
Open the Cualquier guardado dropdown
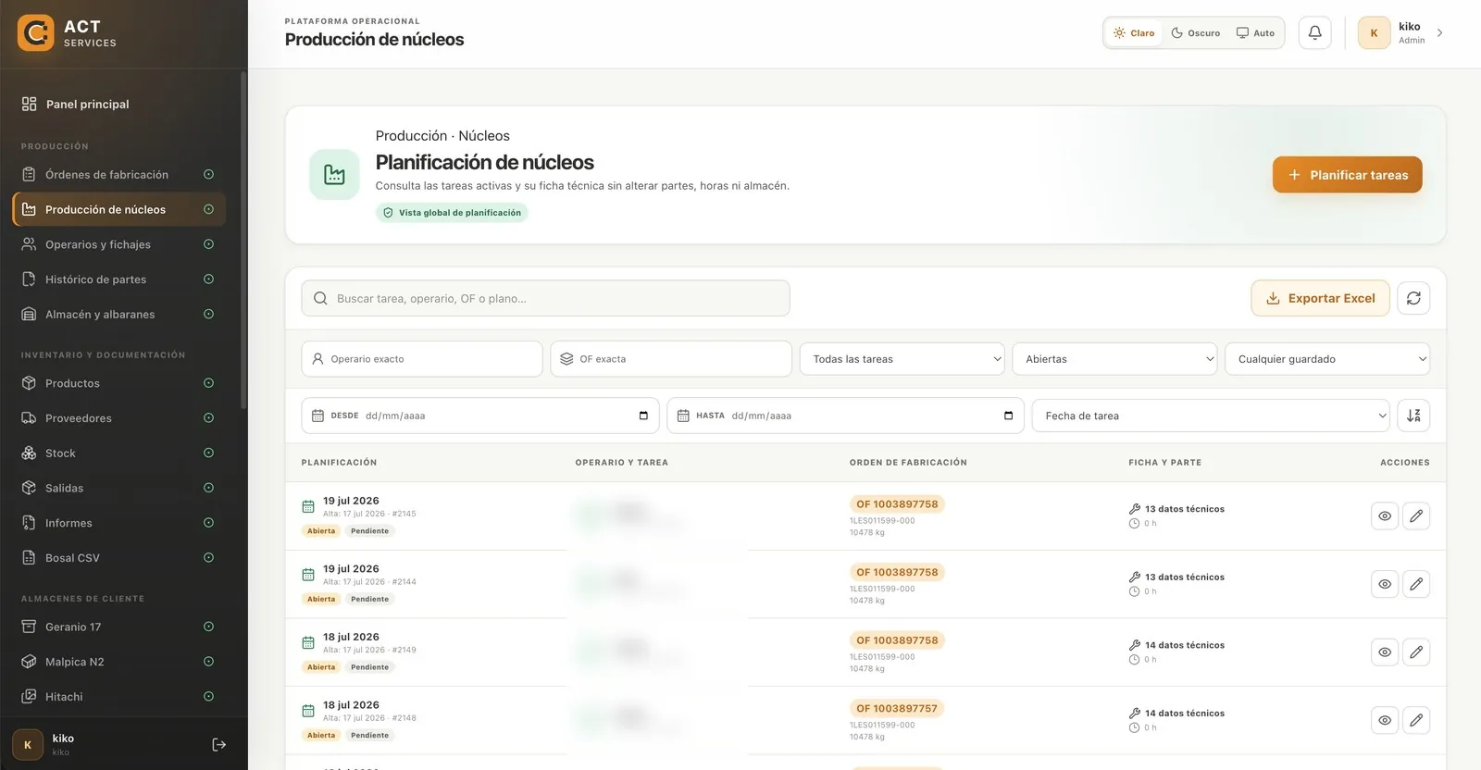click(x=1327, y=359)
